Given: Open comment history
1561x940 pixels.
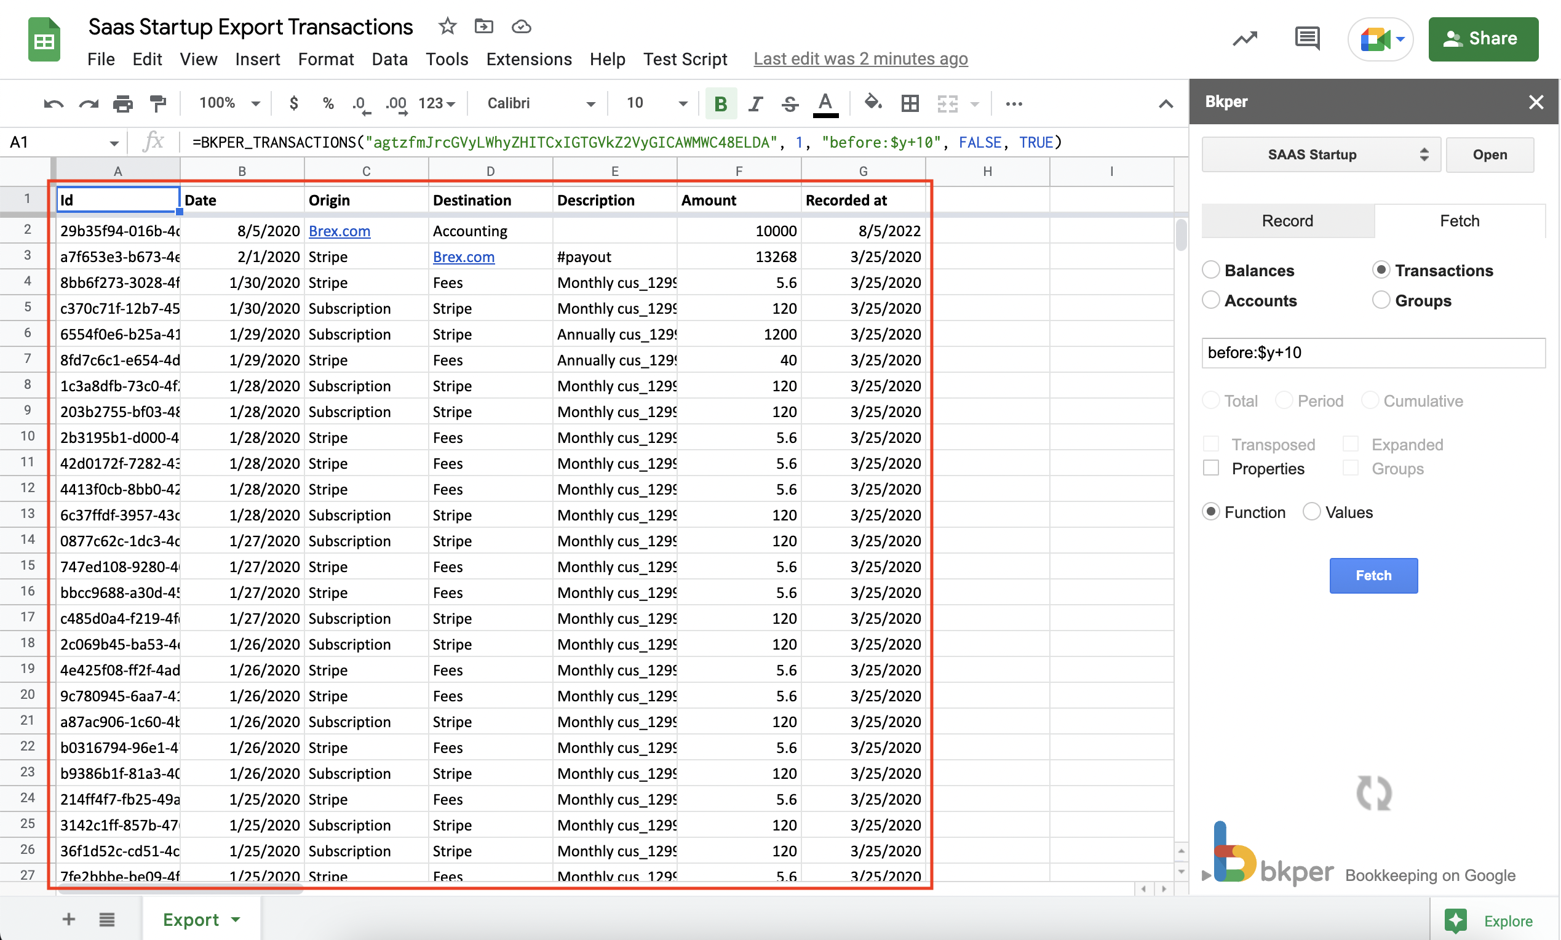Looking at the screenshot, I should 1306,39.
